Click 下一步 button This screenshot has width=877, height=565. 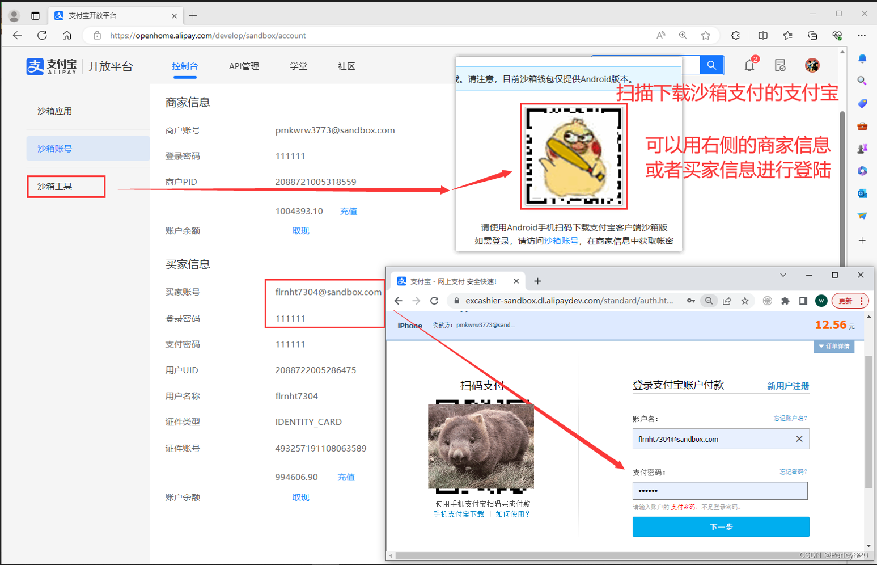pyautogui.click(x=721, y=526)
